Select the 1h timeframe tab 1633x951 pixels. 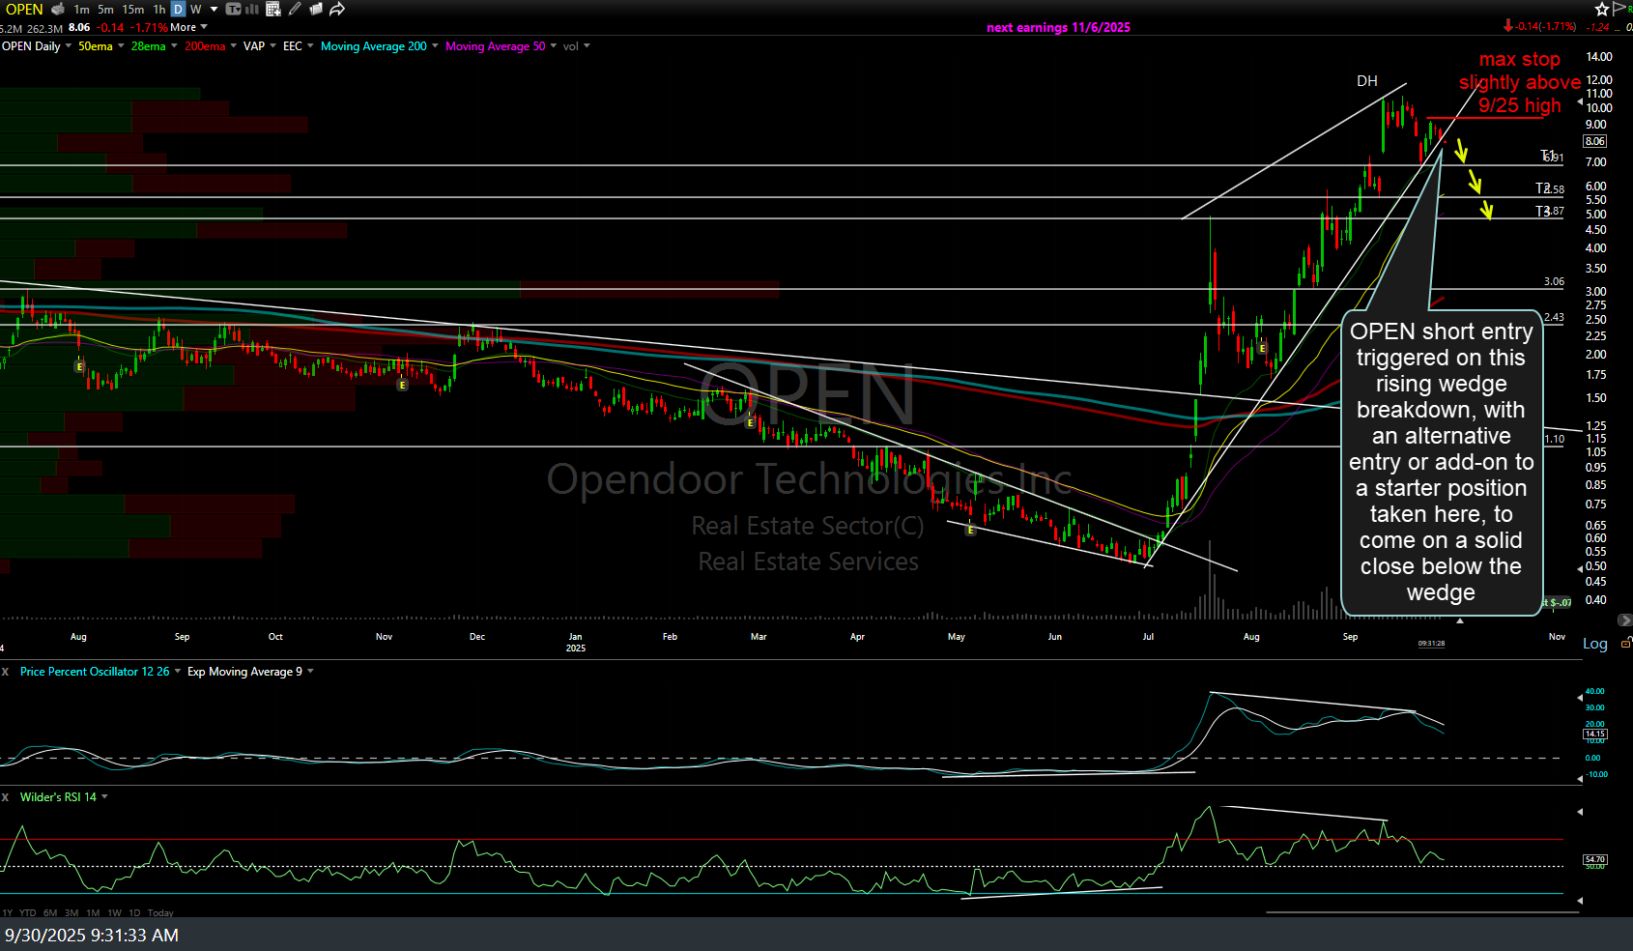[159, 9]
